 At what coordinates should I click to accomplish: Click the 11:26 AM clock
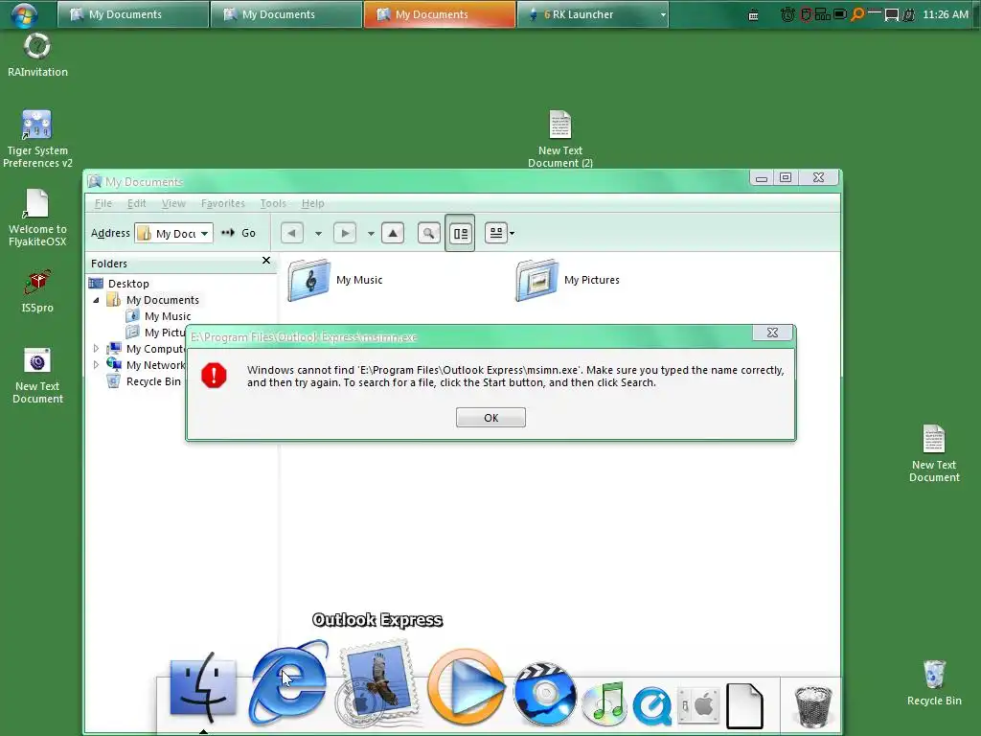pyautogui.click(x=946, y=14)
